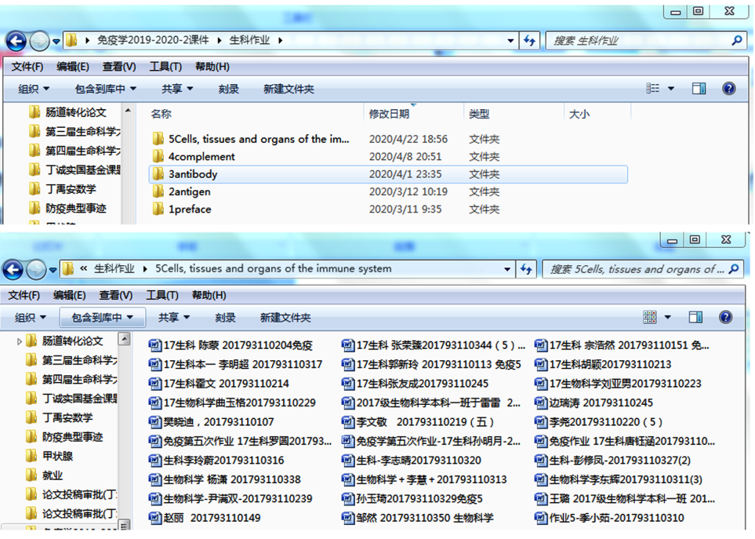
Task: Click the 刻录 button
Action: coord(227,89)
